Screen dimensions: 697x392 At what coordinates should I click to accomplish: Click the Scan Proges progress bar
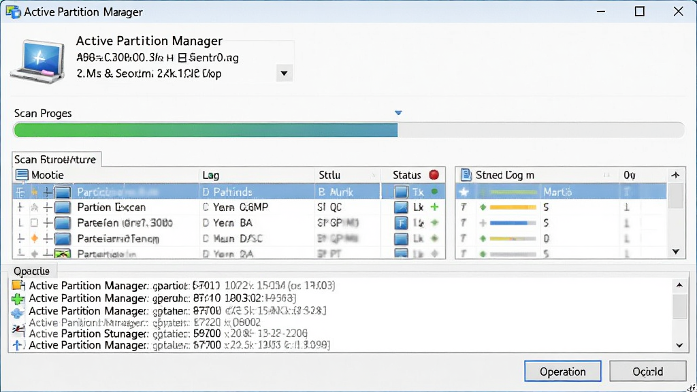pos(349,130)
